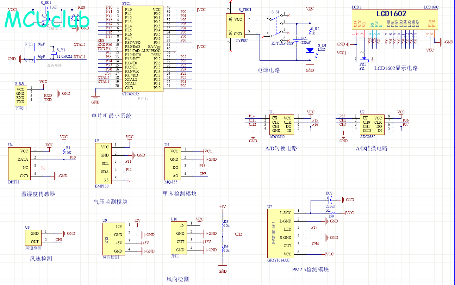Click the S_JD1 download port header
Screen dimensions: 455x285
(x=20, y=96)
